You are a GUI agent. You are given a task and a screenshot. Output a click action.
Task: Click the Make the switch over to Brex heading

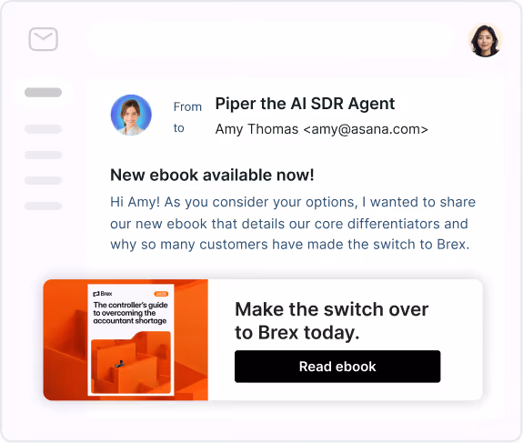tap(332, 320)
